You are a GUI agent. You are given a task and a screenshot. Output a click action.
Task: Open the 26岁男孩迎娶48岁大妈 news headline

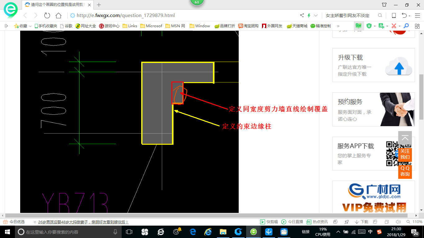coord(83,222)
